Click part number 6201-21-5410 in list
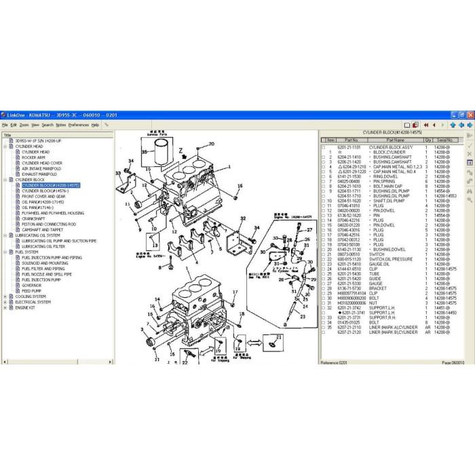 tap(349, 264)
